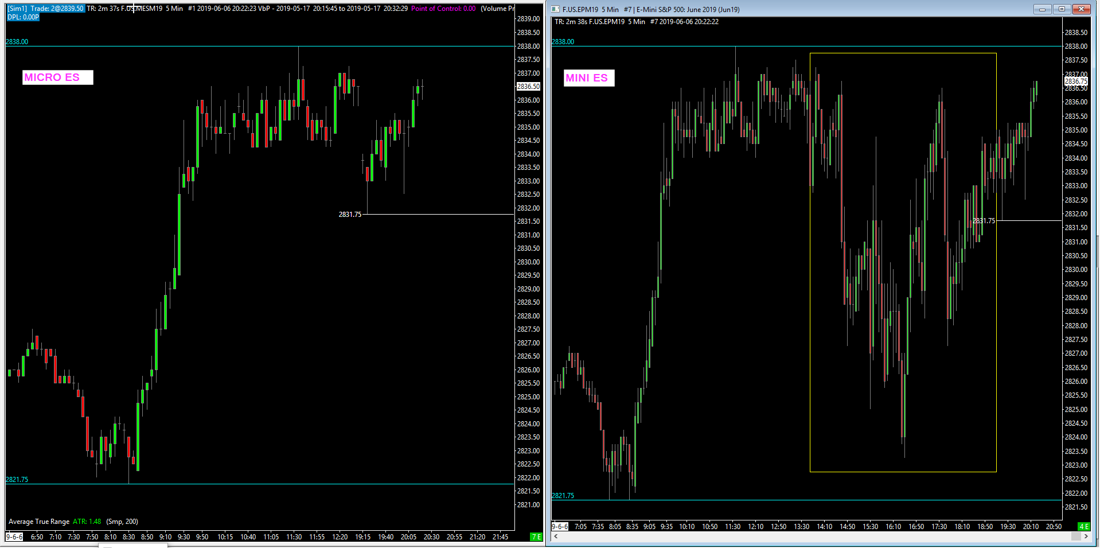Click the Point of Control study text
The height and width of the screenshot is (548, 1100).
[x=443, y=9]
